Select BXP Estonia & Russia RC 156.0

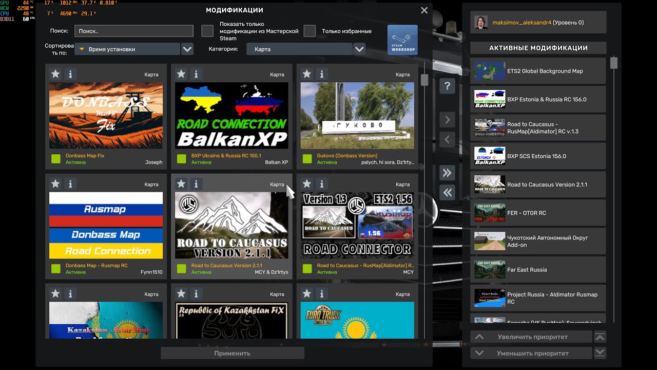coord(538,99)
